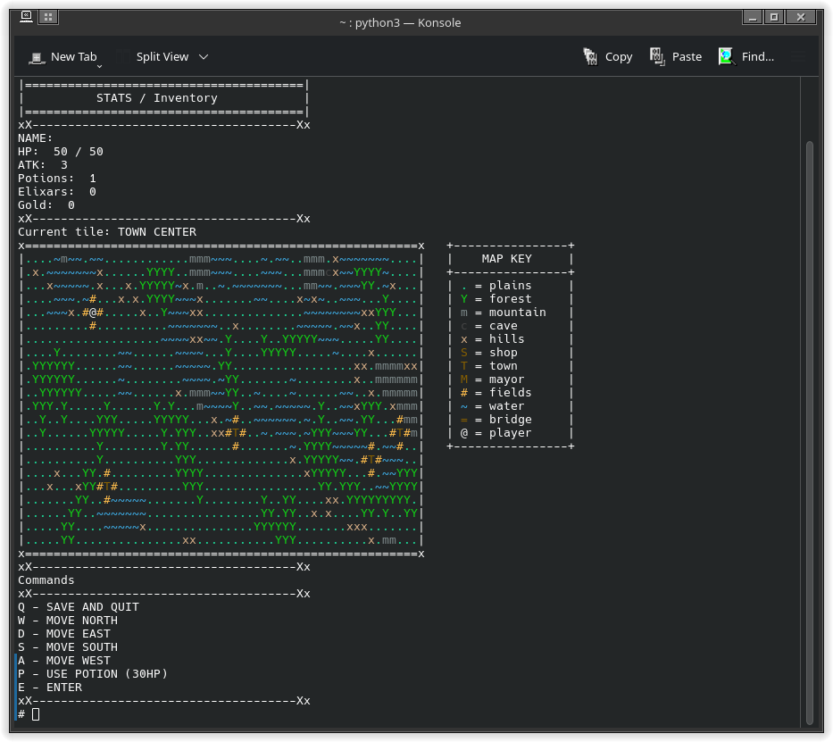833x742 pixels.
Task: Click the '. = plains' key entry
Action: click(496, 286)
